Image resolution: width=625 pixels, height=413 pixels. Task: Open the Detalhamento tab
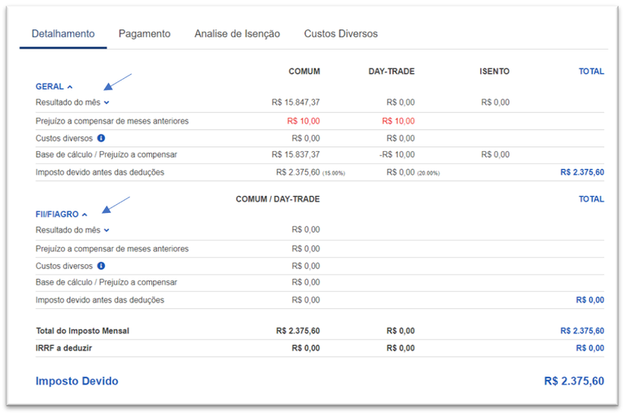[x=63, y=34]
